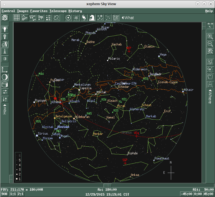Toggle Horsehead nebulae display icon
Screen dimensions: 215x197
coord(92,18)
